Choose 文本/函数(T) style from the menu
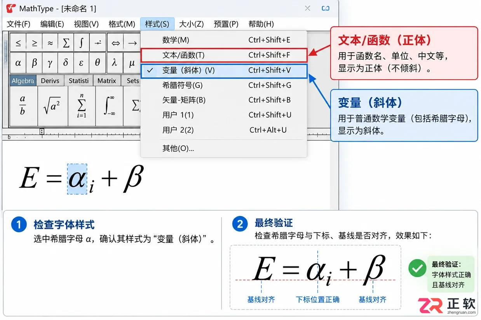The width and height of the screenshot is (481, 320). pyautogui.click(x=224, y=55)
